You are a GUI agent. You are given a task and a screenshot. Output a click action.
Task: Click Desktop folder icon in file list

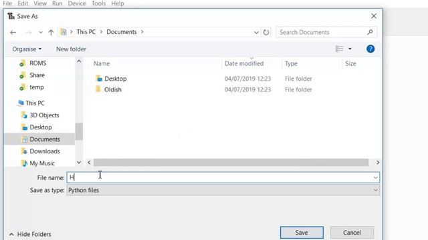[x=99, y=79]
